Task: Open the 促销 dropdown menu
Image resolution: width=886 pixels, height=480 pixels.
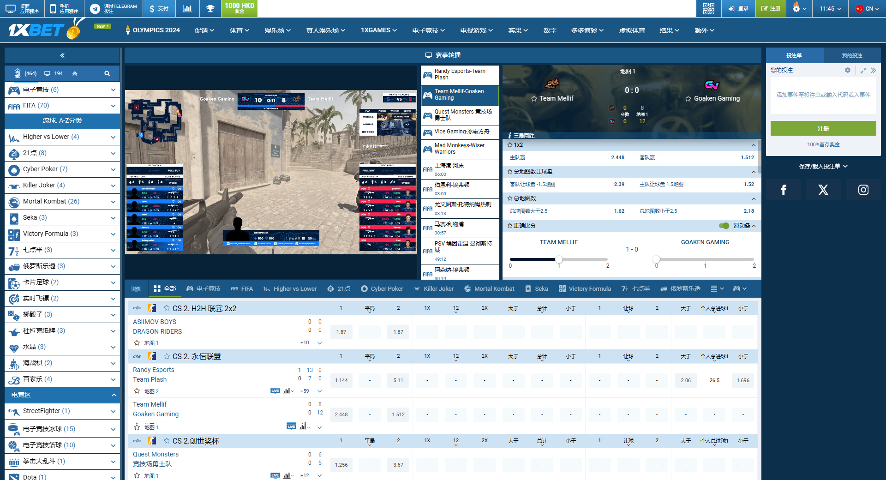Action: click(204, 30)
